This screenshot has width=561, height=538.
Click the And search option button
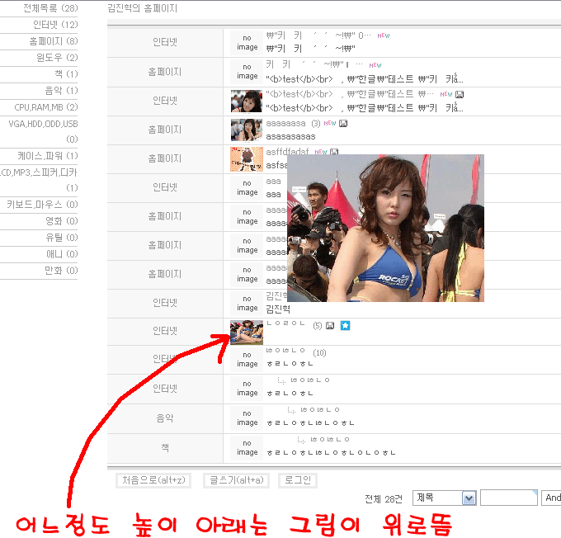pyautogui.click(x=552, y=498)
